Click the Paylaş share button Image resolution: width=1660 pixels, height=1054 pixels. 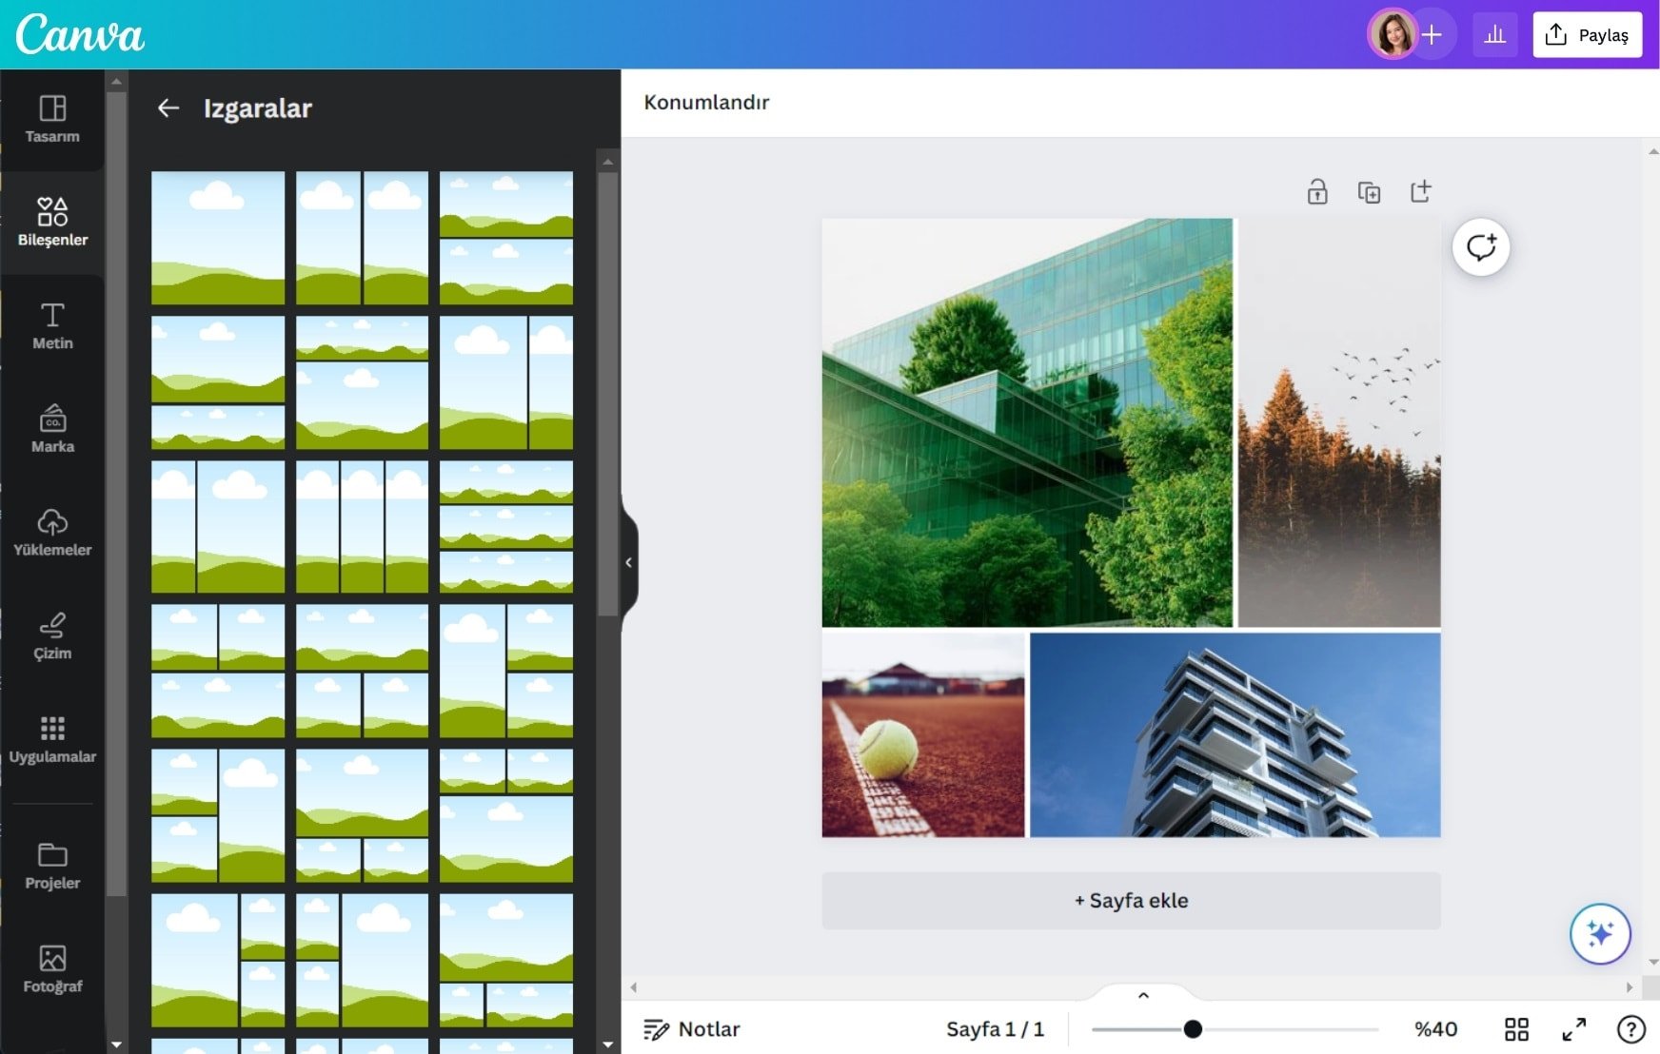tap(1587, 35)
